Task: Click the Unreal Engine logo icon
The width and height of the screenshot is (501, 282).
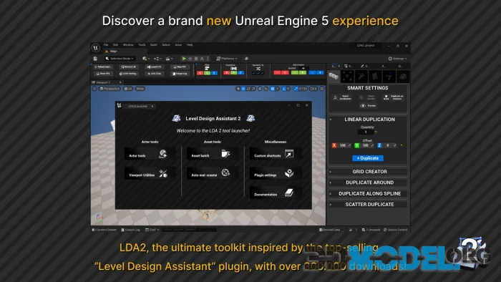Action: (95, 48)
